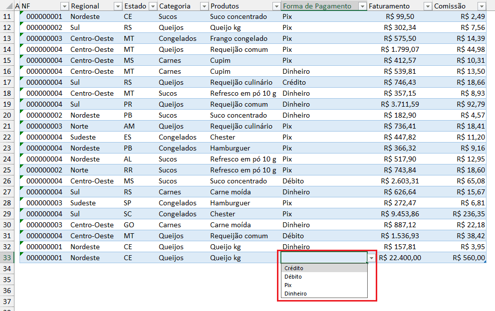Select the row 33 header

6,258
